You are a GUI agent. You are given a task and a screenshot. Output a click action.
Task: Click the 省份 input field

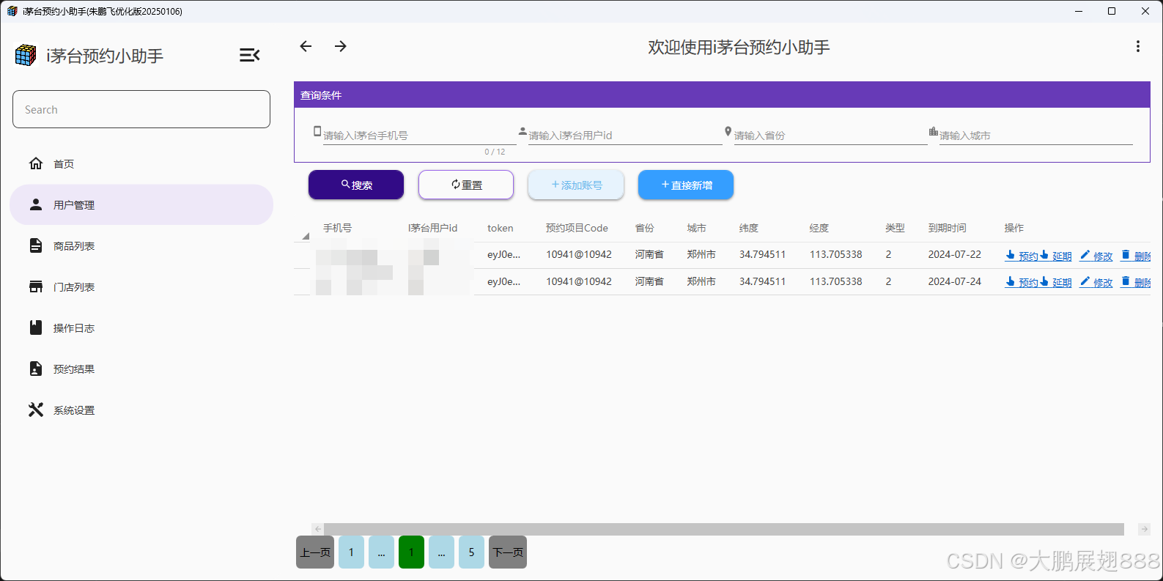[830, 135]
